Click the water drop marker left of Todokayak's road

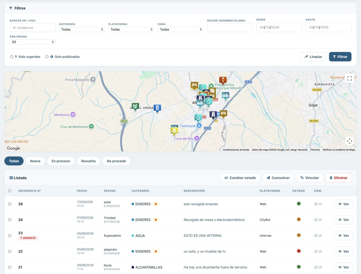pos(198,118)
